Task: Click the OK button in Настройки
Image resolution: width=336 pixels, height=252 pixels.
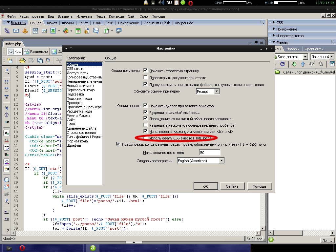Action: click(205, 186)
